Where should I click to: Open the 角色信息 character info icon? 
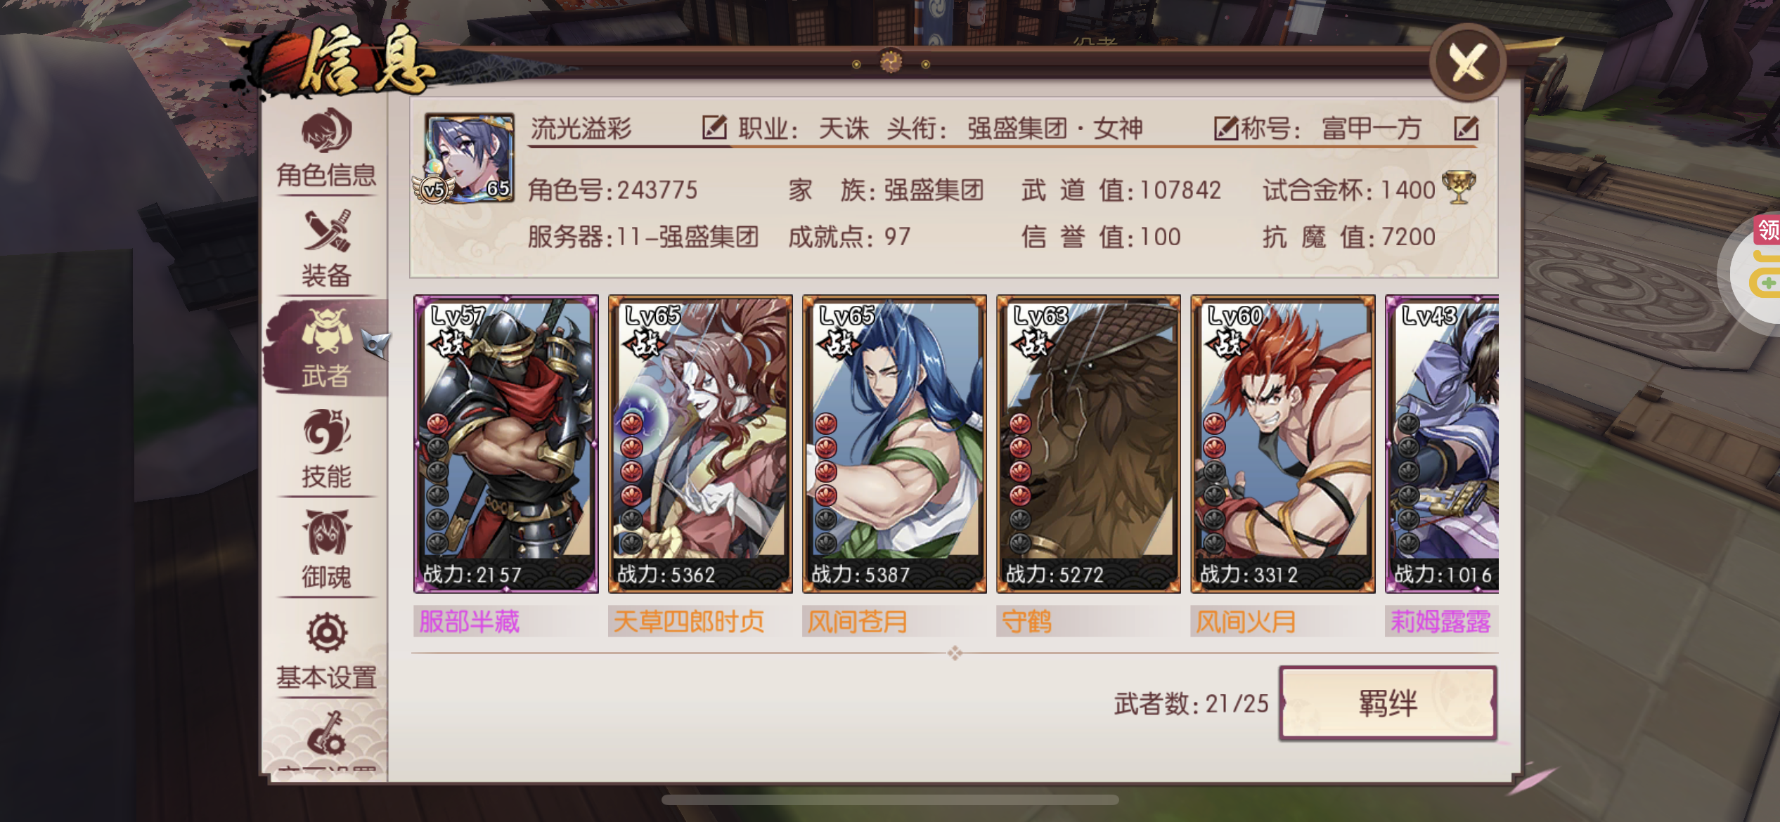pos(326,131)
